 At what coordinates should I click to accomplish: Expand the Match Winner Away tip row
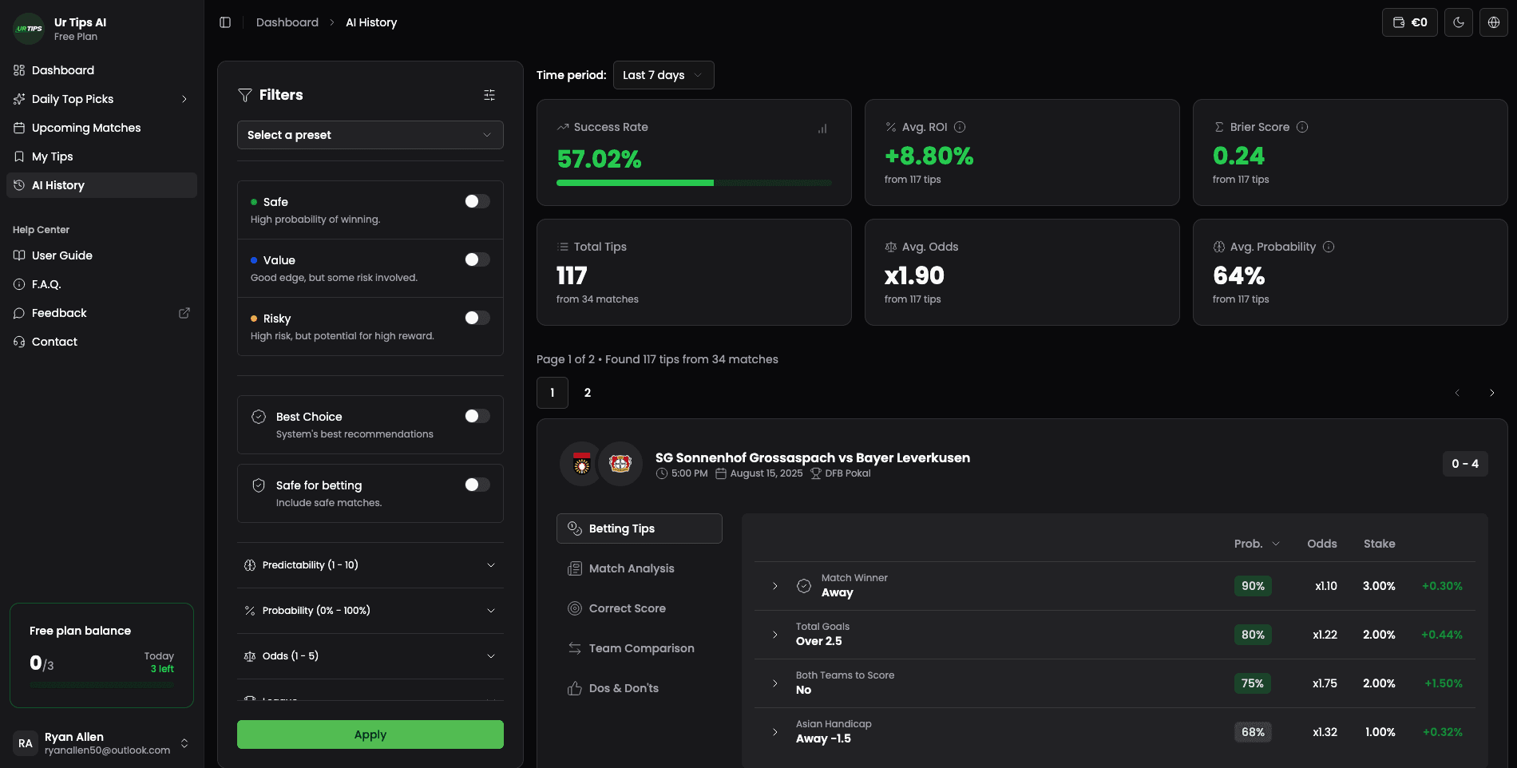click(x=774, y=585)
